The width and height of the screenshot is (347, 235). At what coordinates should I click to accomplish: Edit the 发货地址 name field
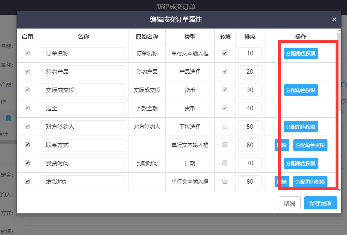point(83,182)
